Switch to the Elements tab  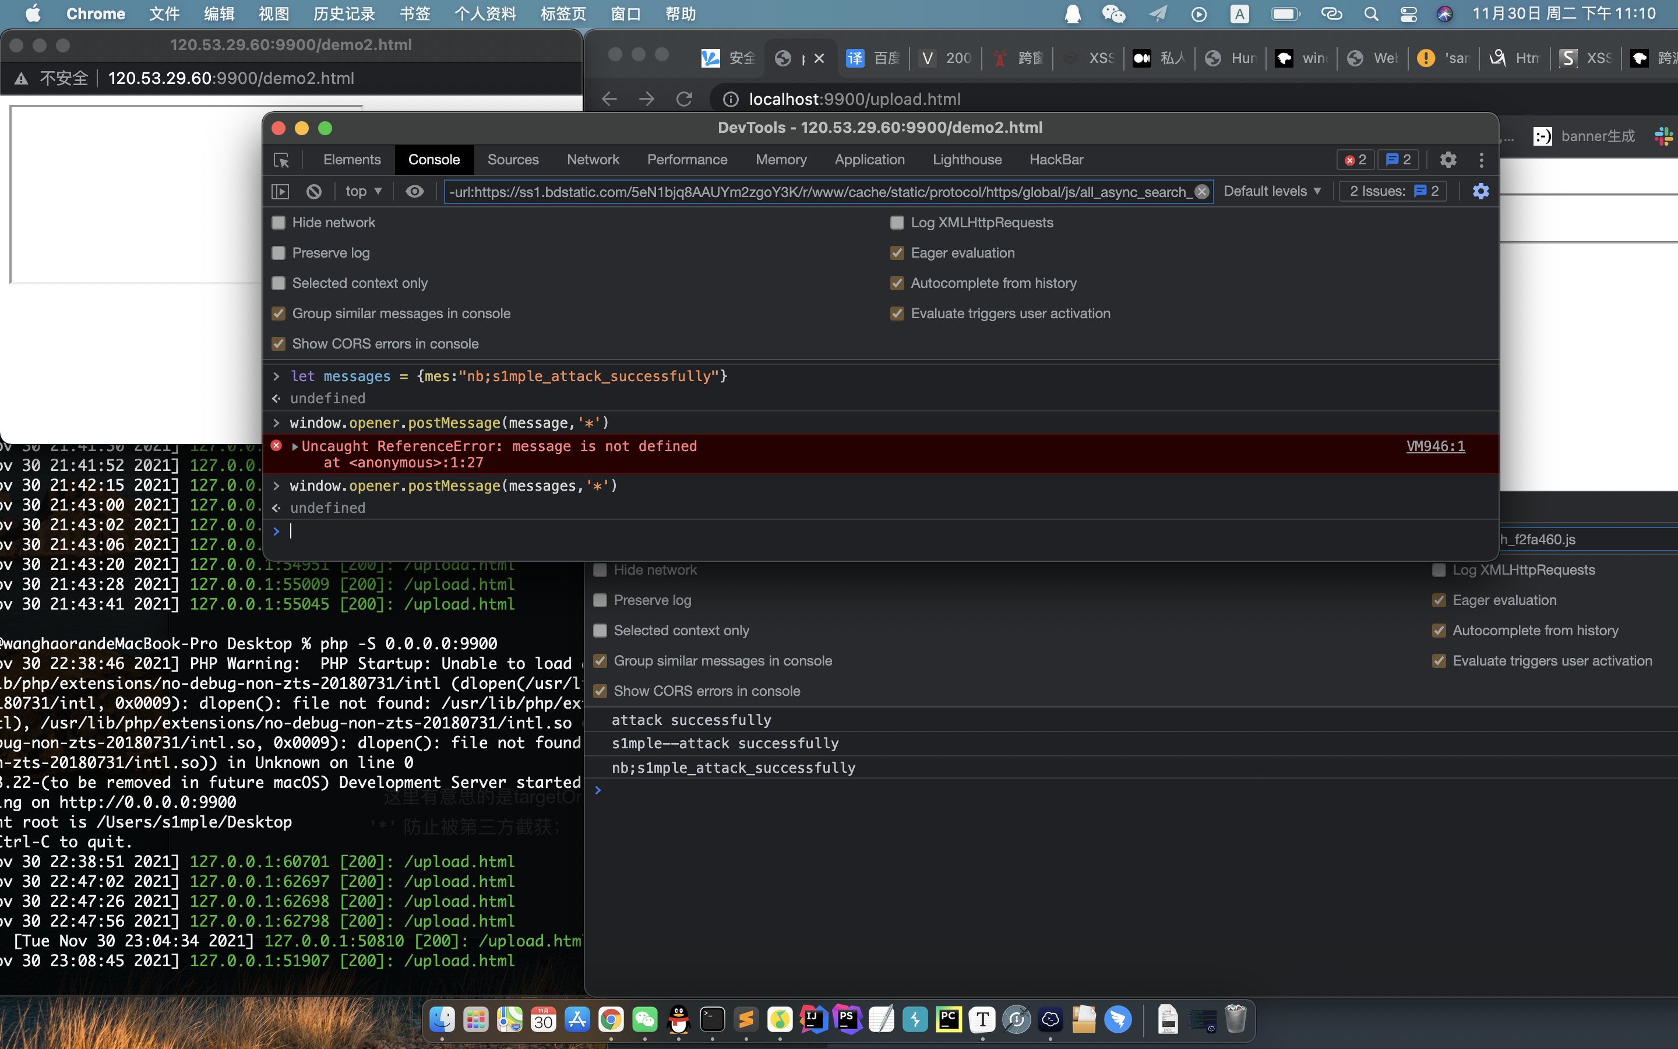coord(351,160)
